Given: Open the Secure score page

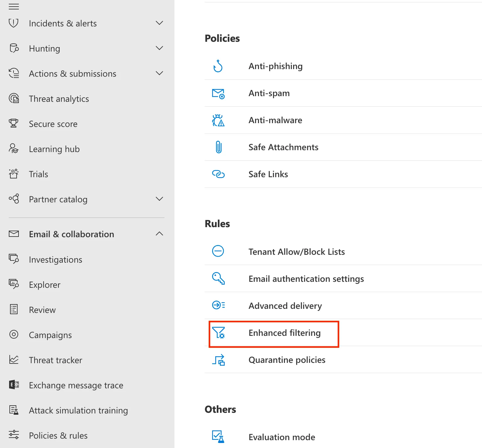Looking at the screenshot, I should click(53, 124).
